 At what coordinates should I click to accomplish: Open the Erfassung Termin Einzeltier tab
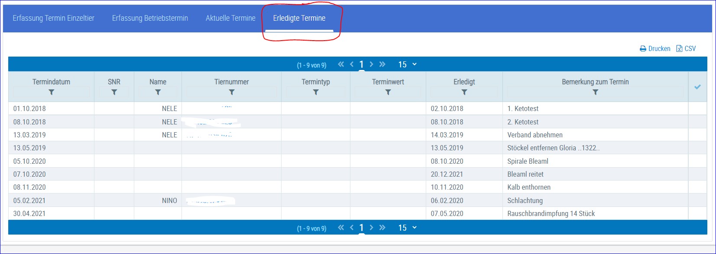tap(53, 18)
